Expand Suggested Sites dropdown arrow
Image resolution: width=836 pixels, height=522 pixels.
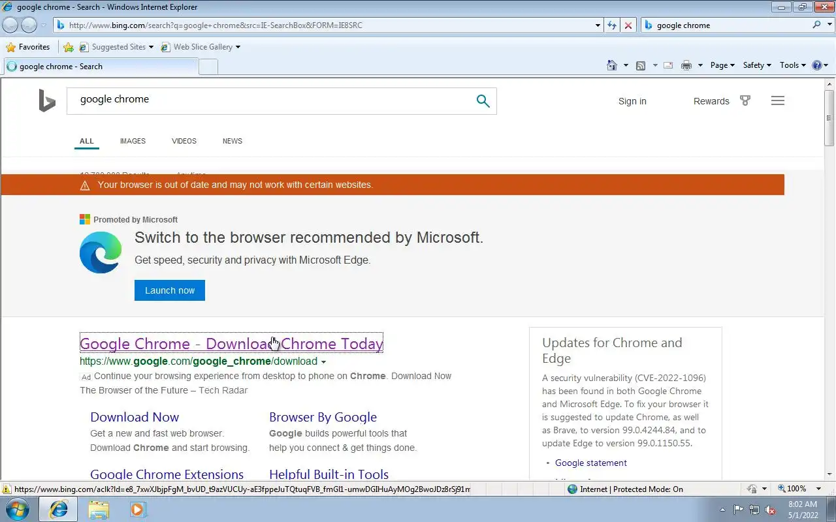[x=151, y=47]
